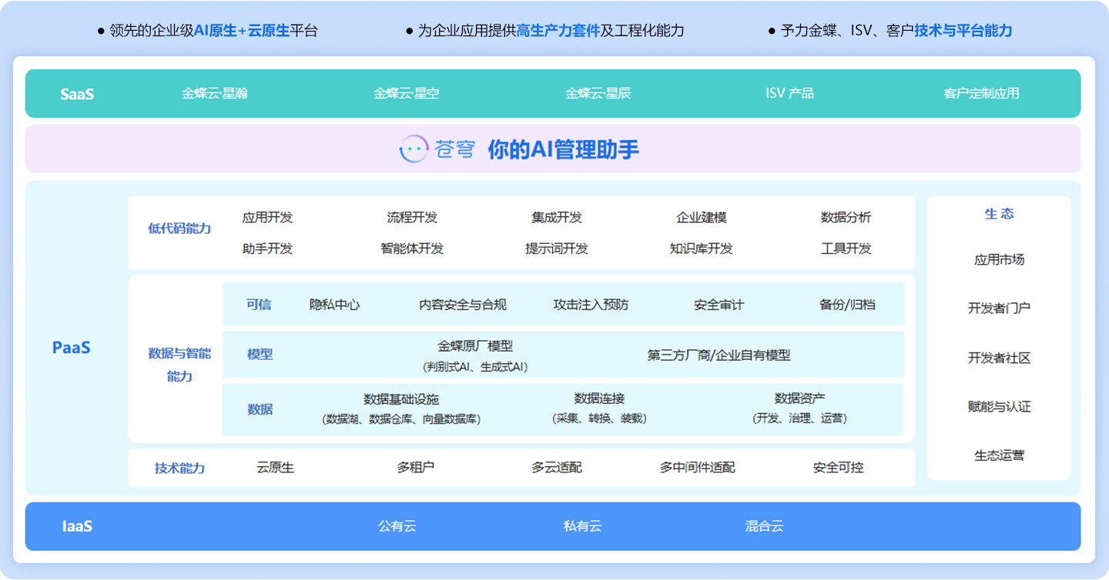
Task: Open 开发者社区 in the 生态 panel
Action: 999,358
